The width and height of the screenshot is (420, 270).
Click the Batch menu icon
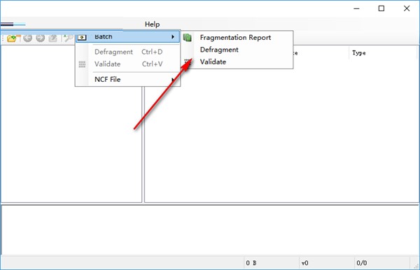coord(82,37)
